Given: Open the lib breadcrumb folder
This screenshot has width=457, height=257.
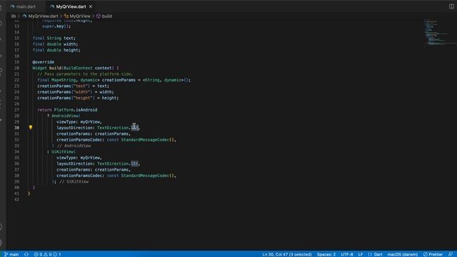Looking at the screenshot, I should (x=14, y=16).
